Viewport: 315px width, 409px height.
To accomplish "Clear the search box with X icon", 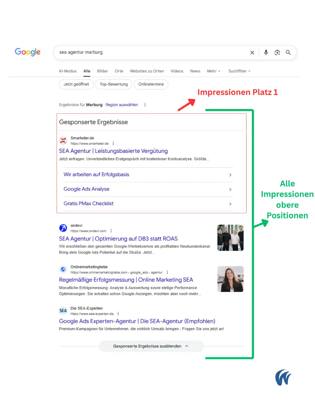I will coord(252,53).
